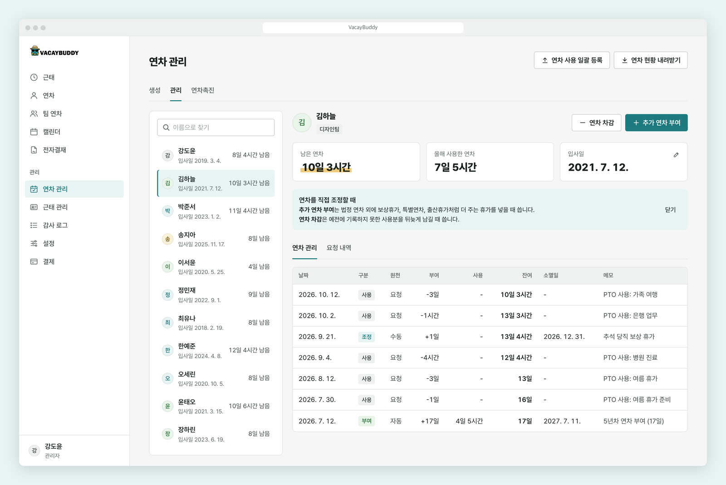
Task: Select employee 이서윤 in the list
Action: (216, 267)
